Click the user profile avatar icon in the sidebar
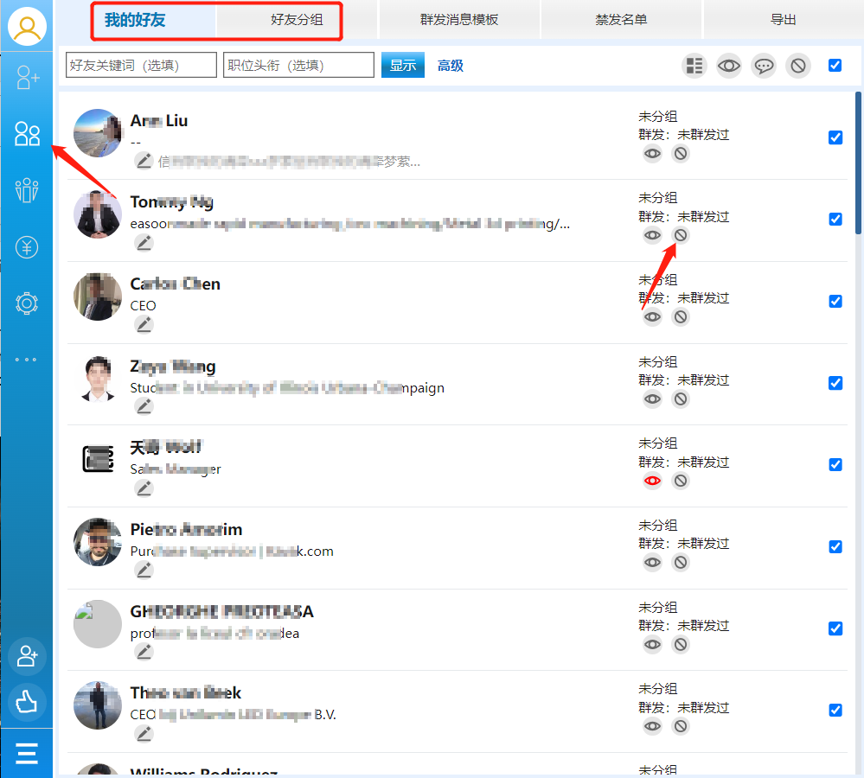 [27, 27]
